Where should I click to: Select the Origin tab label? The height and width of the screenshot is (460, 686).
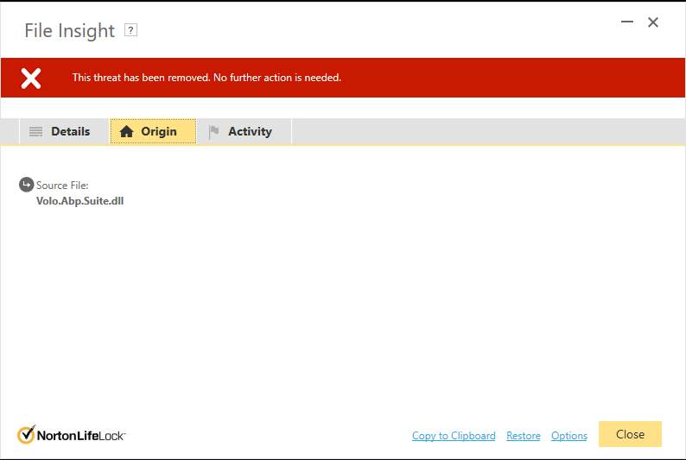click(159, 132)
